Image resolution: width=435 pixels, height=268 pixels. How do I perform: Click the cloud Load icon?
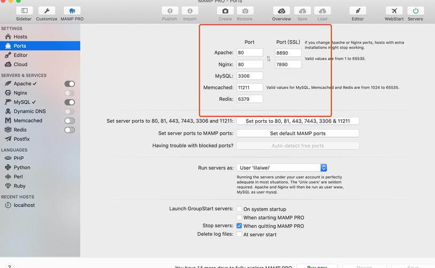tap(322, 11)
